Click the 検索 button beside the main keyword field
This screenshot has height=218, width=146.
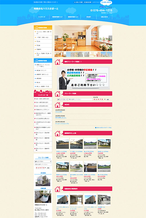(x=108, y=100)
